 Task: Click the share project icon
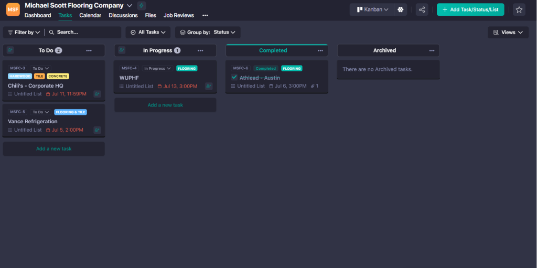(422, 9)
